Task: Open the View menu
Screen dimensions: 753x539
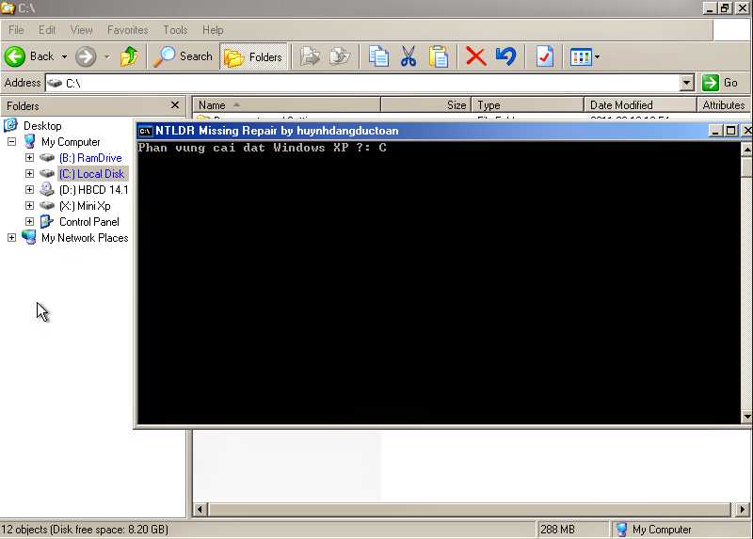Action: coord(81,30)
